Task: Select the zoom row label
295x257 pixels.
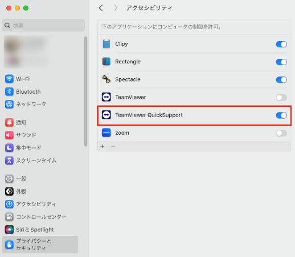Action: 122,133
